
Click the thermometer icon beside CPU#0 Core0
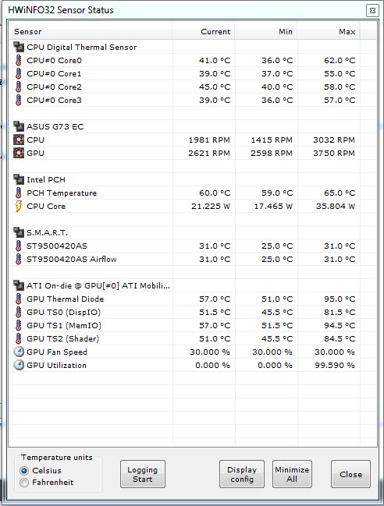[19, 60]
